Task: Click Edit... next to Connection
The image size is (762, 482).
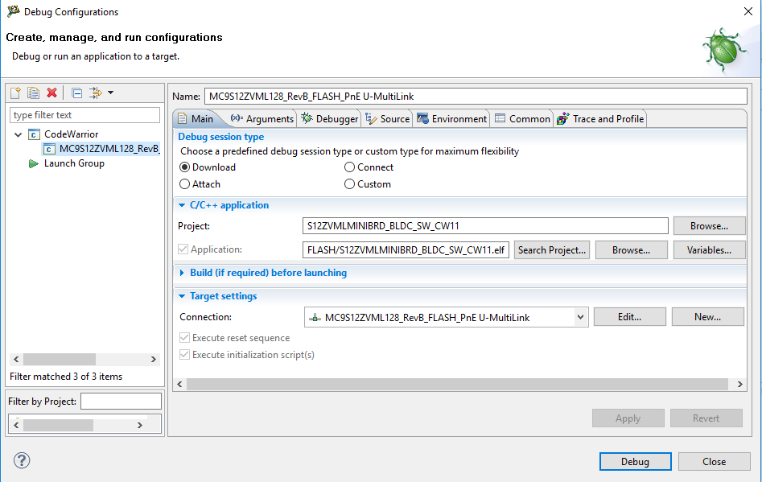Action: [x=629, y=317]
